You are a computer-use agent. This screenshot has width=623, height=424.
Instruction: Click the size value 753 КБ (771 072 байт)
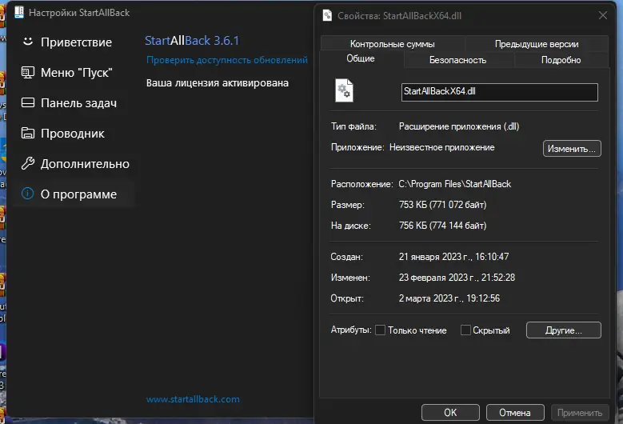point(442,205)
